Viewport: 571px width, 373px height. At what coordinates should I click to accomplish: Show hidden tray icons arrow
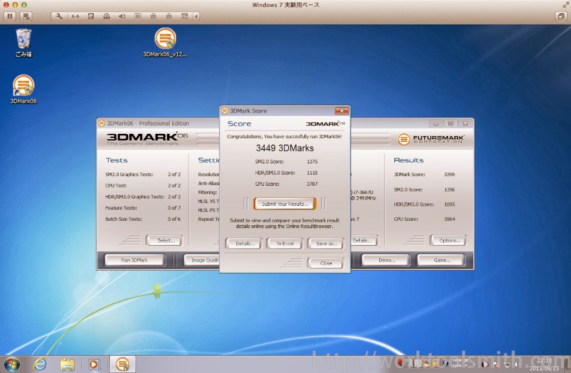point(475,364)
